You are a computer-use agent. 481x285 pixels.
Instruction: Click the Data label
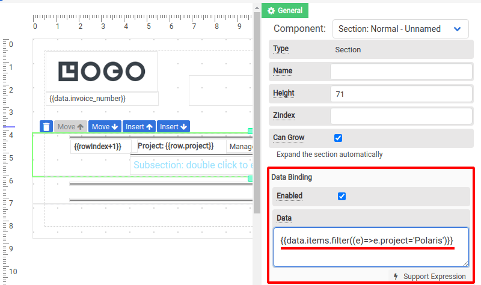click(284, 218)
